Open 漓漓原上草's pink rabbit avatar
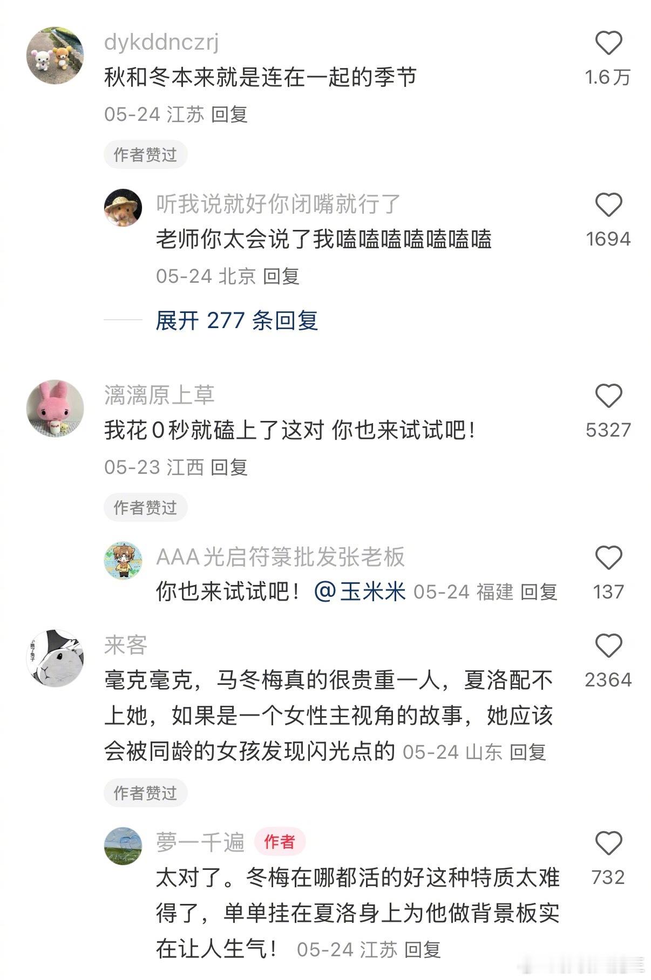Screen dimensions: 651x980 point(55,409)
